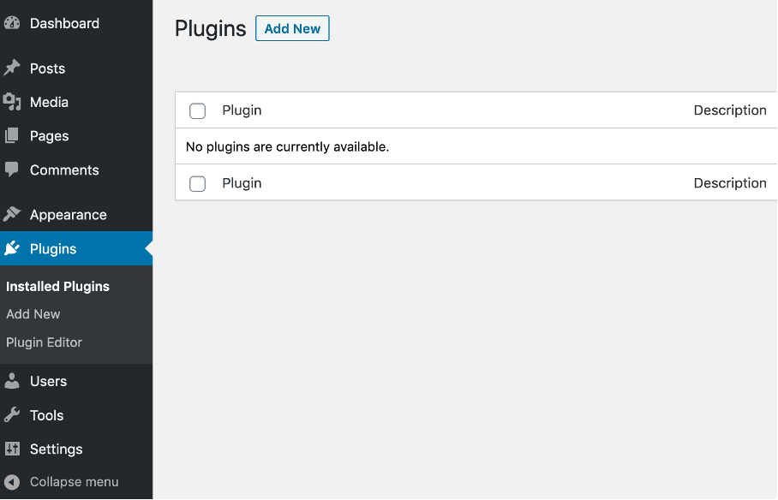Click the Plugin column header at top

click(242, 110)
